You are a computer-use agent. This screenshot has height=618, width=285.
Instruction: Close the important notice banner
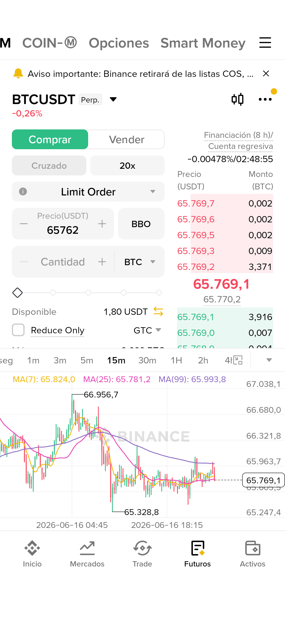pos(266,73)
